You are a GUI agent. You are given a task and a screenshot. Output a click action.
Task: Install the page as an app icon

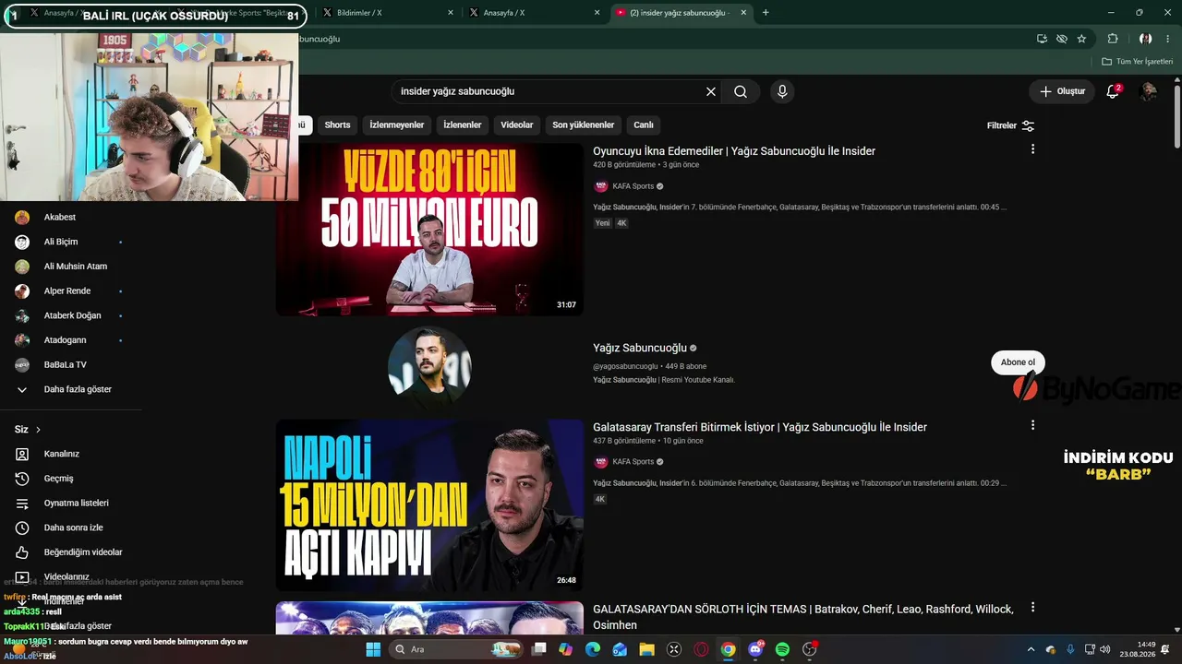click(x=1042, y=39)
